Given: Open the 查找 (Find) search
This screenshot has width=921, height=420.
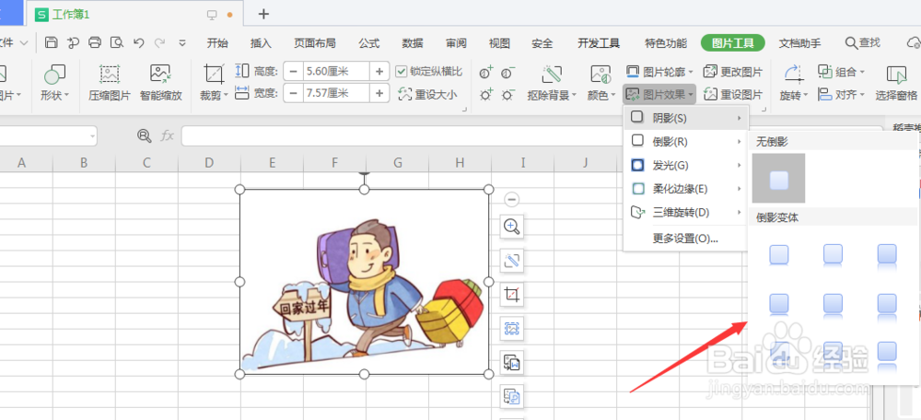Looking at the screenshot, I should 862,42.
